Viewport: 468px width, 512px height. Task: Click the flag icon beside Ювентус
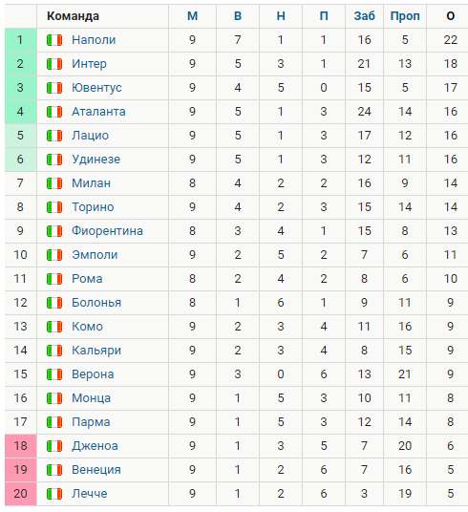[x=54, y=88]
